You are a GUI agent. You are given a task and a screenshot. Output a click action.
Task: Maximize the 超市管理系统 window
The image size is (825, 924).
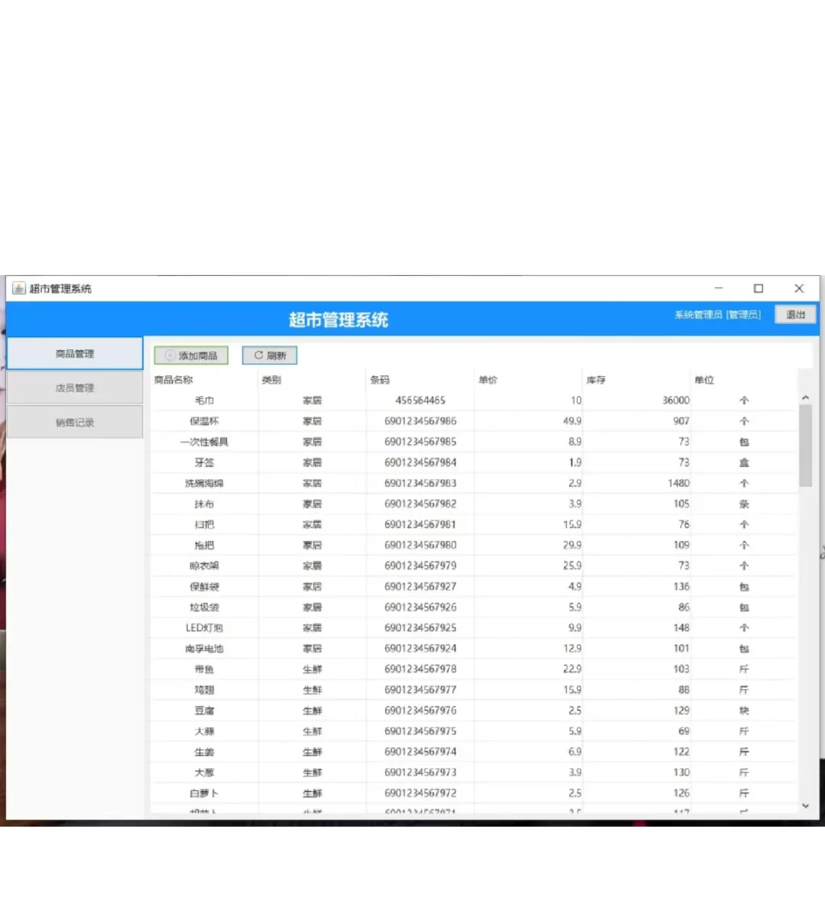pos(759,288)
